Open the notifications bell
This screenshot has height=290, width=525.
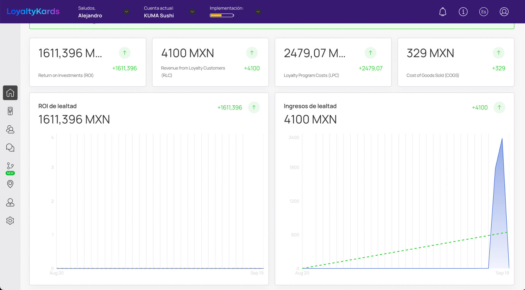[x=442, y=12]
